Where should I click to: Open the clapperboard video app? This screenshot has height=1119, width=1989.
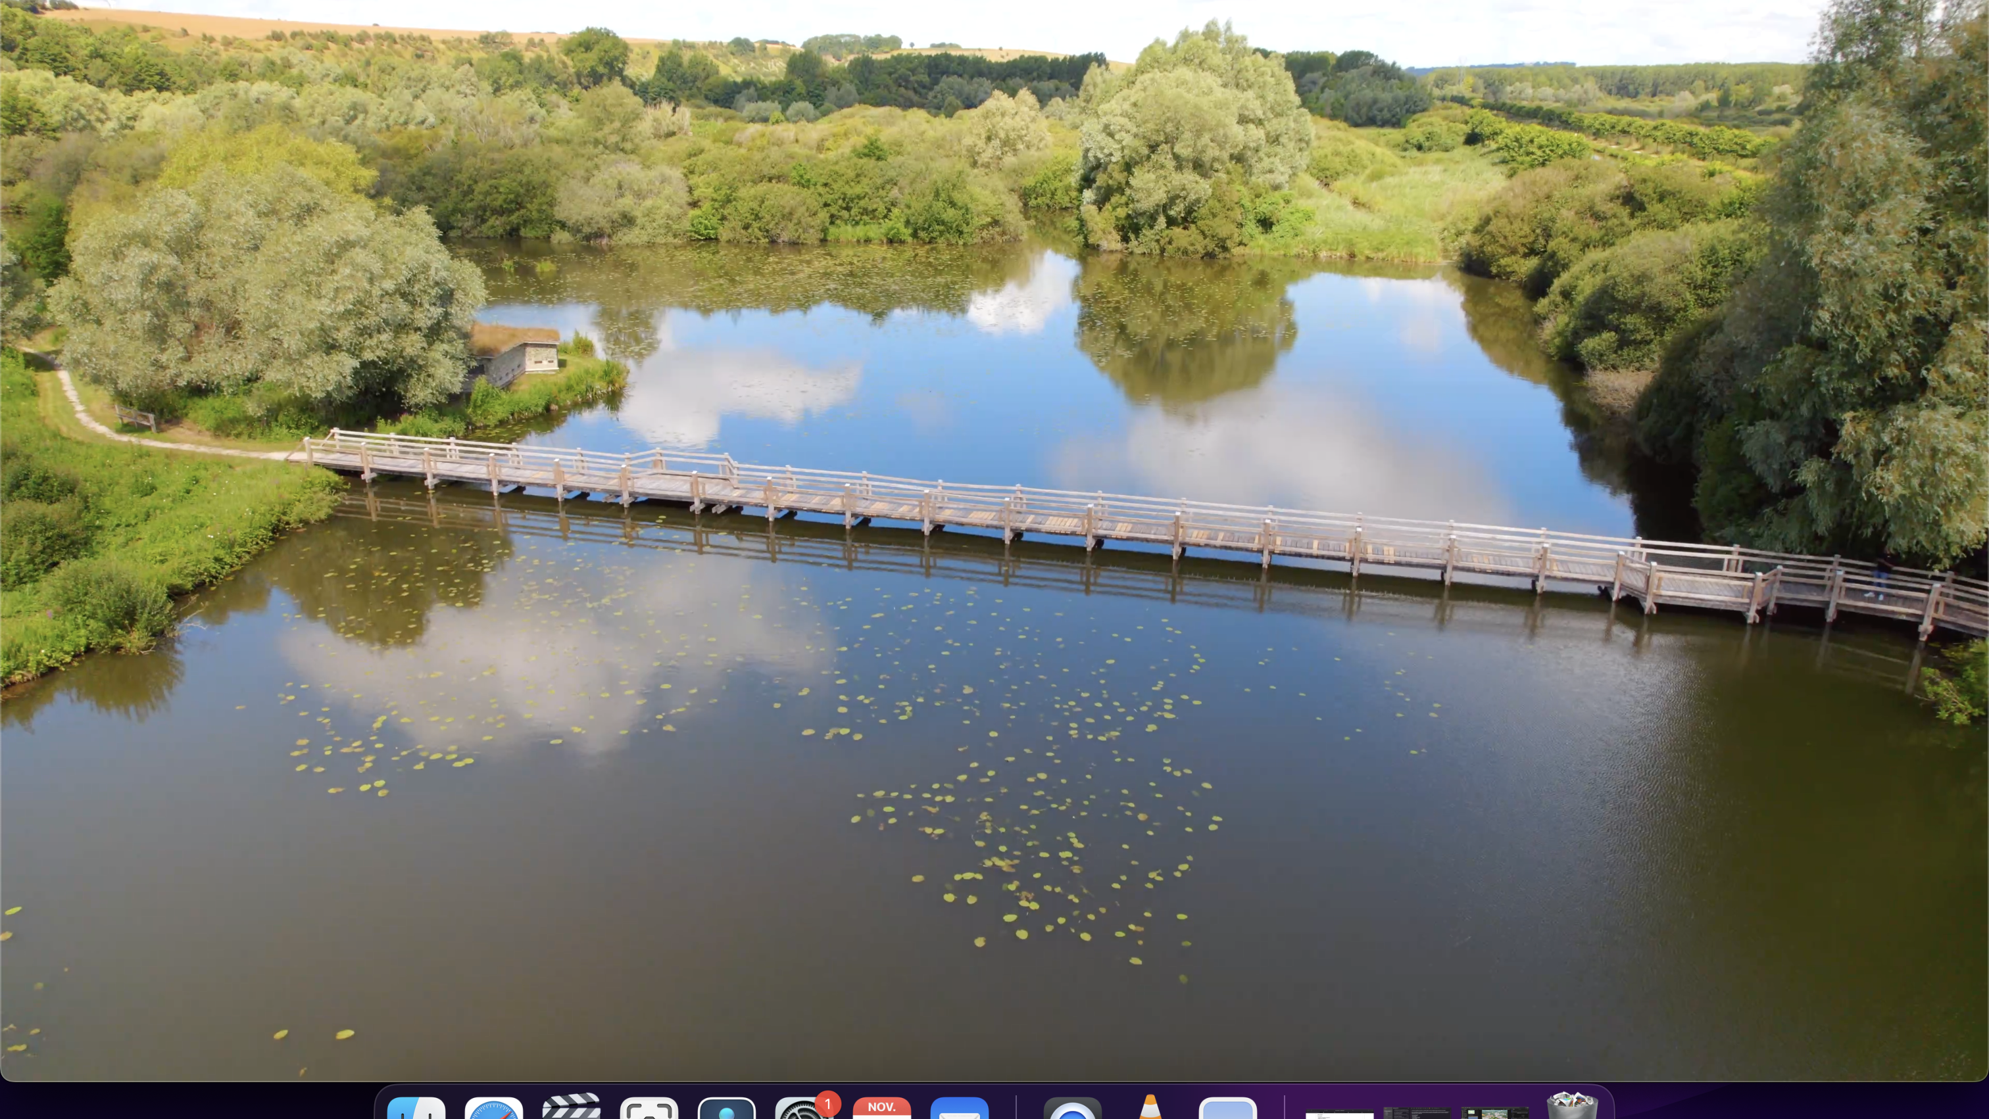coord(572,1107)
